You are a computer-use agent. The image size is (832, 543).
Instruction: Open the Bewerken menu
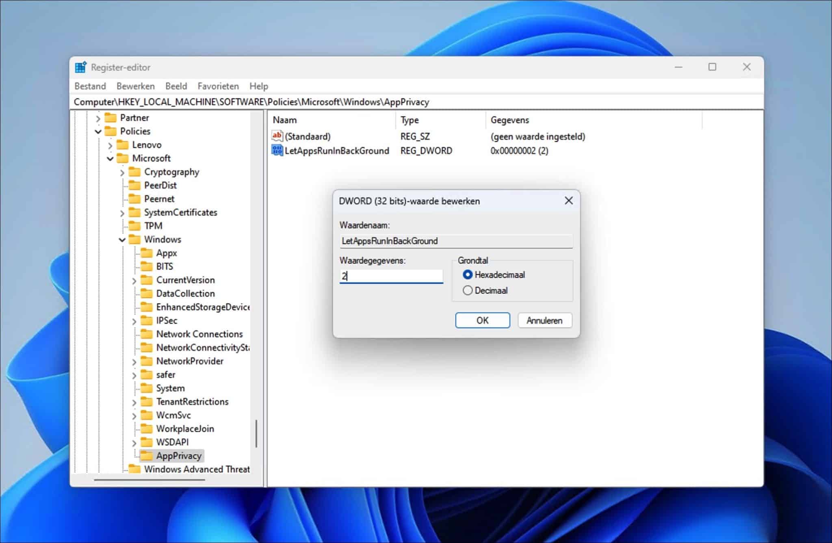pyautogui.click(x=135, y=86)
